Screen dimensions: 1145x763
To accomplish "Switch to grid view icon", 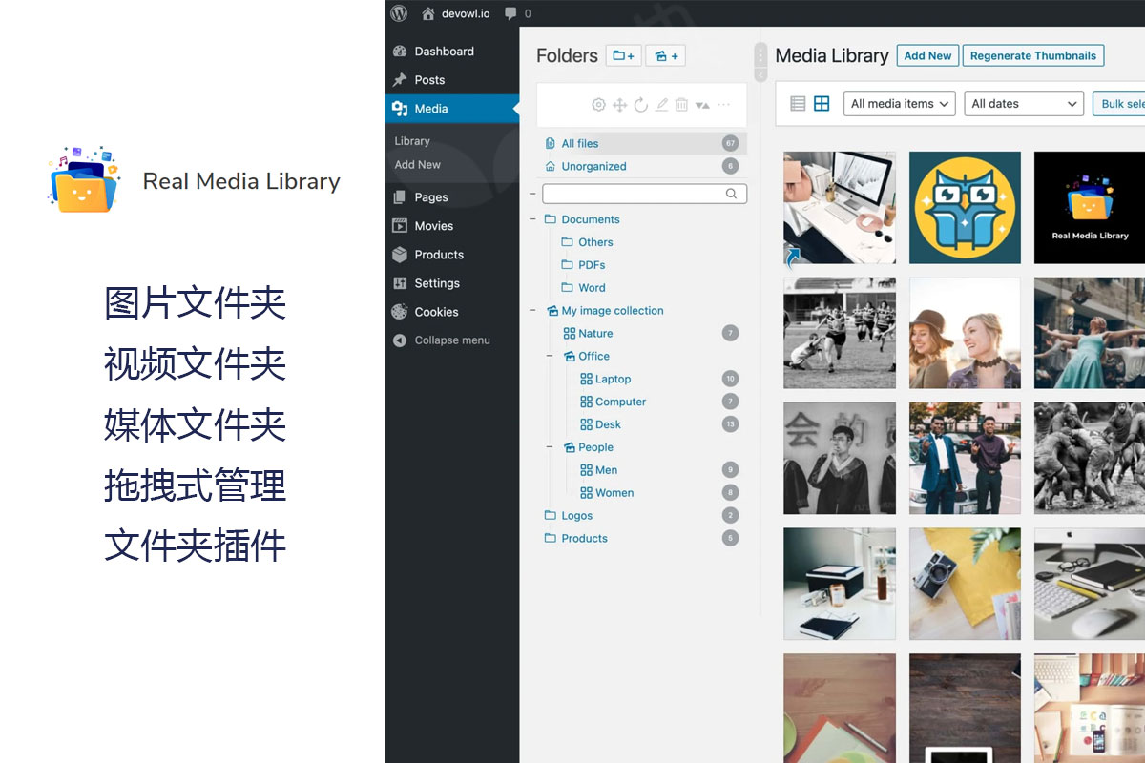I will 822,104.
